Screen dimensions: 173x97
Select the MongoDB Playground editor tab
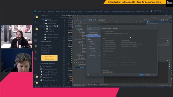click(x=67, y=16)
